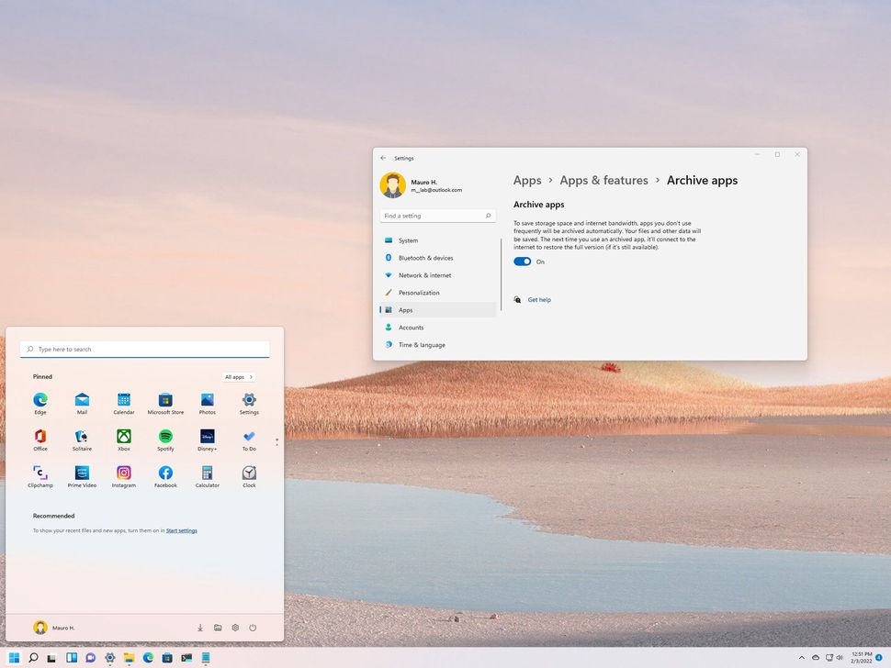Select Personalization in the Settings sidebar
The height and width of the screenshot is (668, 891).
tap(418, 292)
